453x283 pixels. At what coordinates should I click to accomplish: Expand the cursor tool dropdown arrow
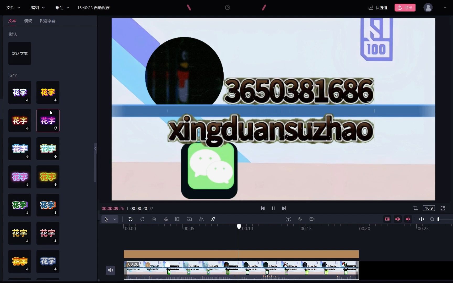click(115, 219)
